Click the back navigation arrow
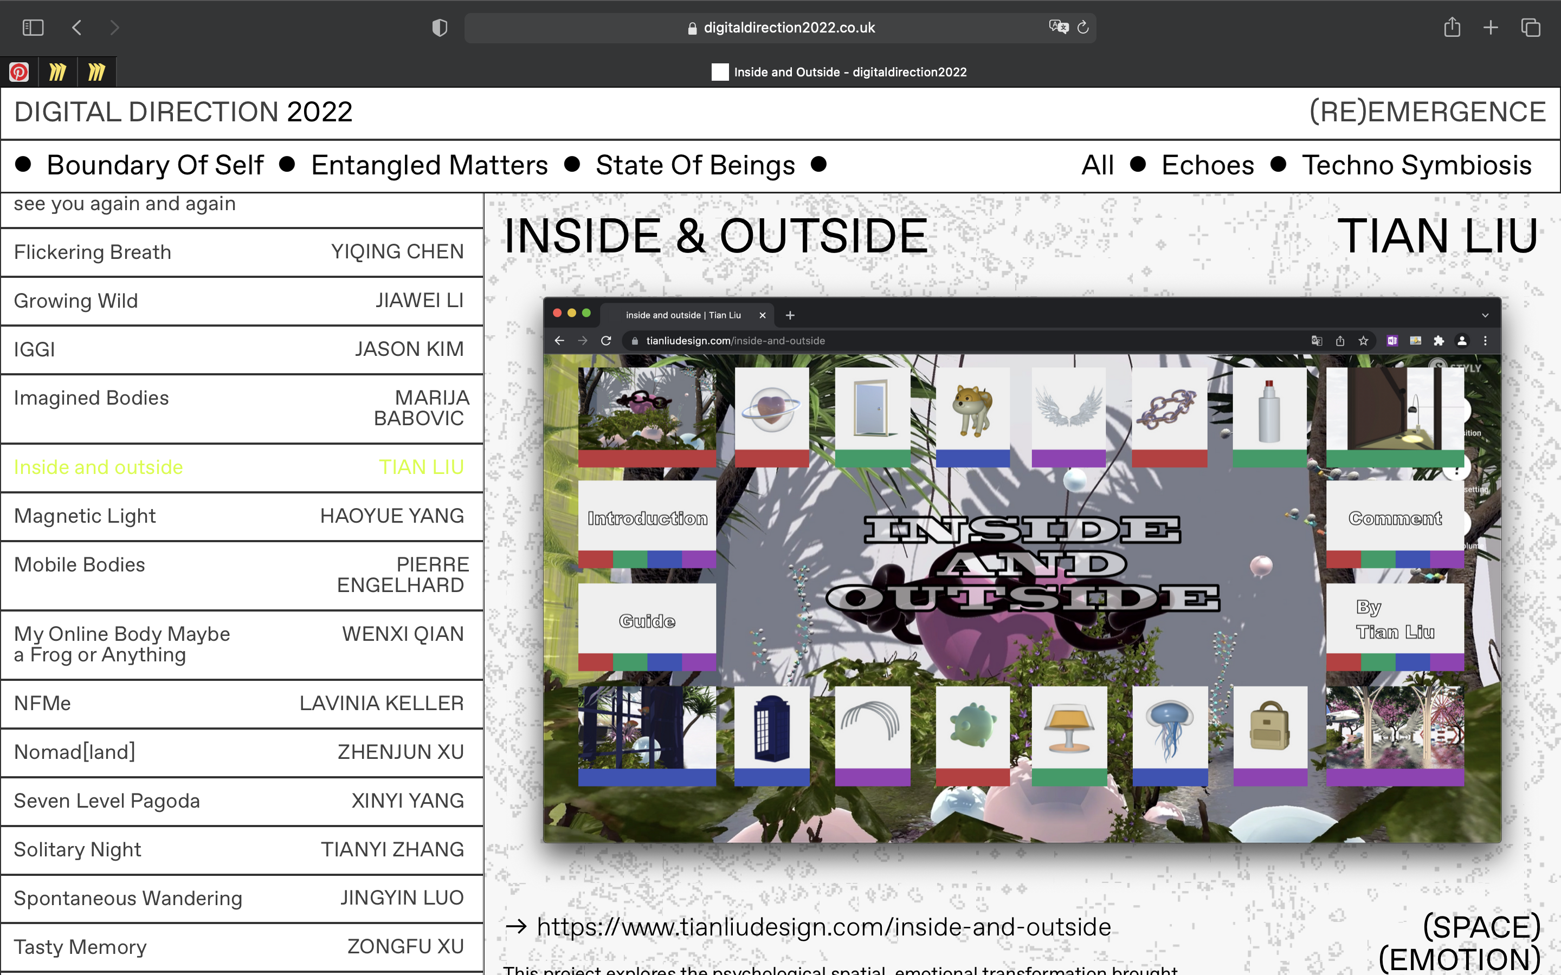1561x975 pixels. [77, 28]
